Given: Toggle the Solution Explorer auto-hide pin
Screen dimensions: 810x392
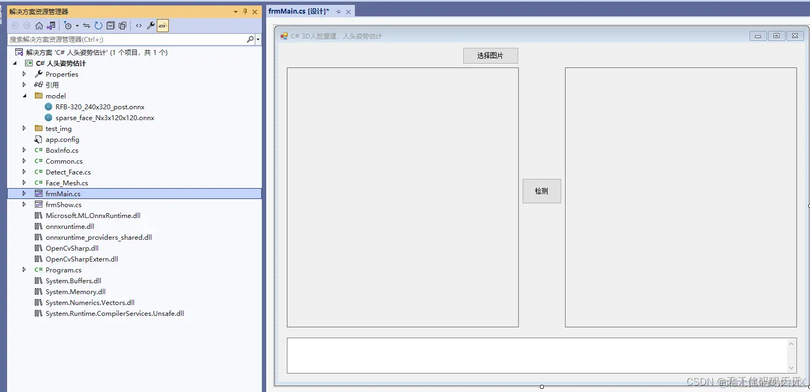Looking at the screenshot, I should pos(245,11).
